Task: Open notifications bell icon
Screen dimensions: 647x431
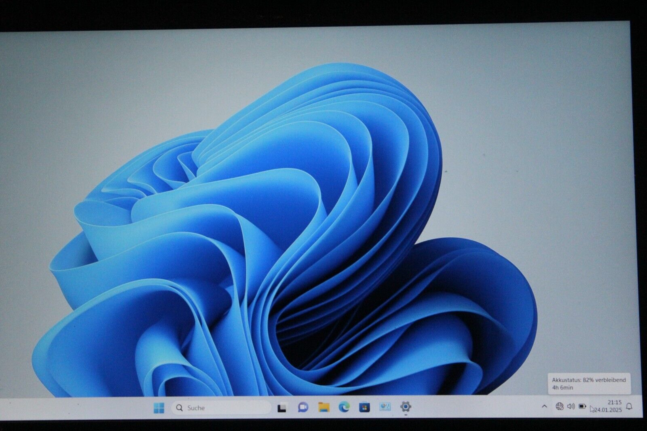Action: pos(629,406)
